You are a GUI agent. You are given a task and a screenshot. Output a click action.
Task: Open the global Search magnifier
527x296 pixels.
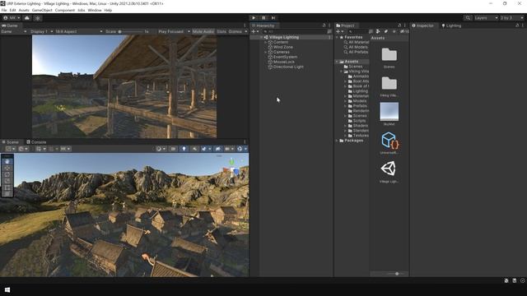(x=468, y=18)
